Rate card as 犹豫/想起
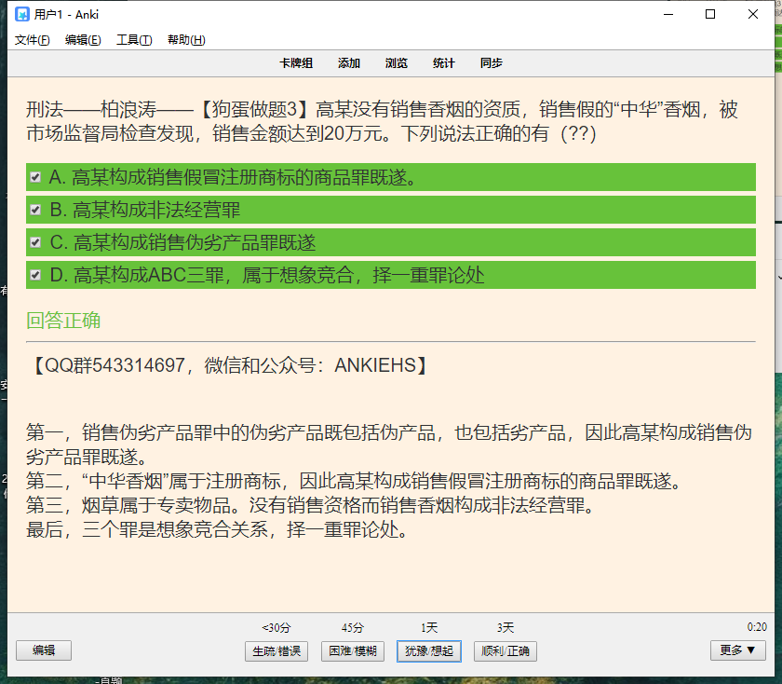This screenshot has height=684, width=782. 429,651
